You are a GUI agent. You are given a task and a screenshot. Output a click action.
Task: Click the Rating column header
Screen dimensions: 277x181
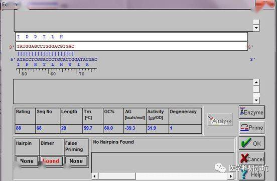(x=23, y=112)
